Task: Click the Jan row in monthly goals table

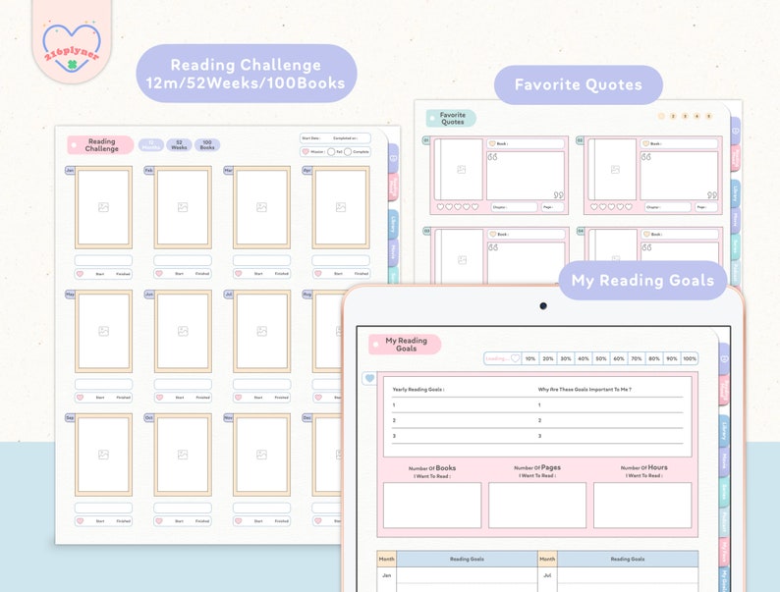Action: pos(457,575)
